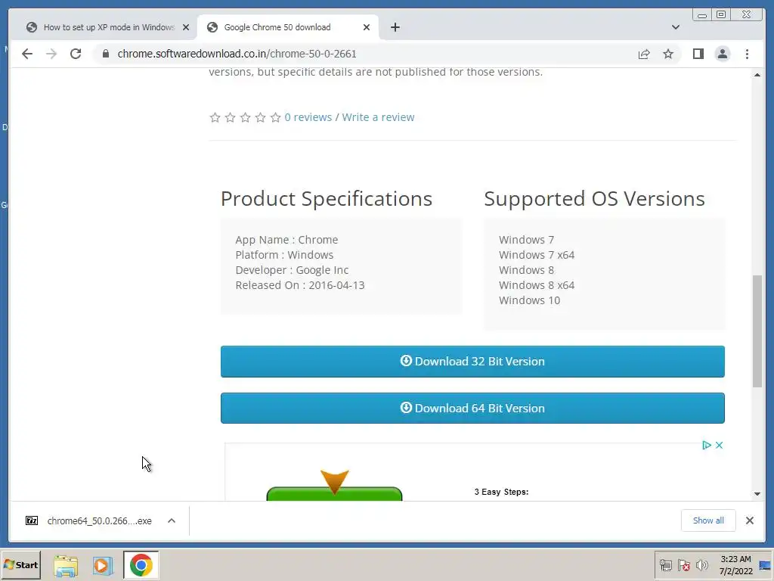Viewport: 774px width, 581px height.
Task: Open downloaded chrome64_50.0.266 exe file
Action: click(x=90, y=520)
